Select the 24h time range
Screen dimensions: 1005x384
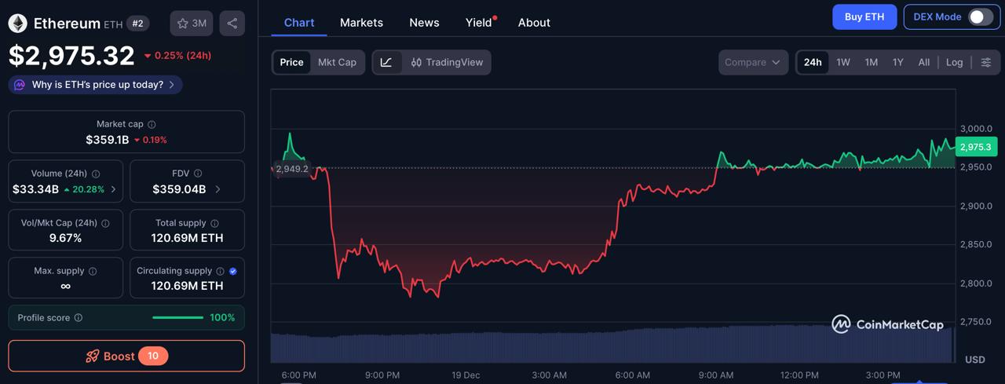point(813,62)
